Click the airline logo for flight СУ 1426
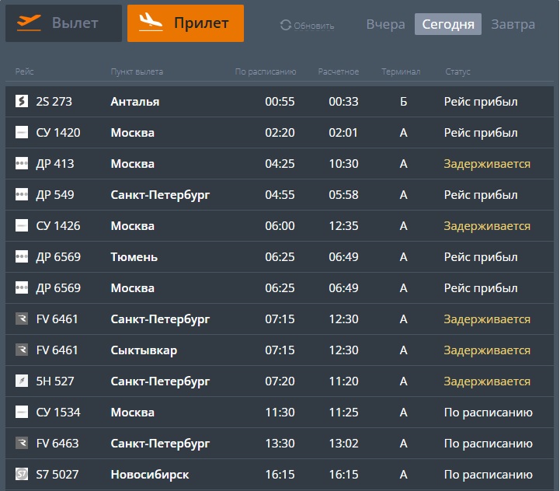Viewport: 560px width, 491px height. pos(22,225)
